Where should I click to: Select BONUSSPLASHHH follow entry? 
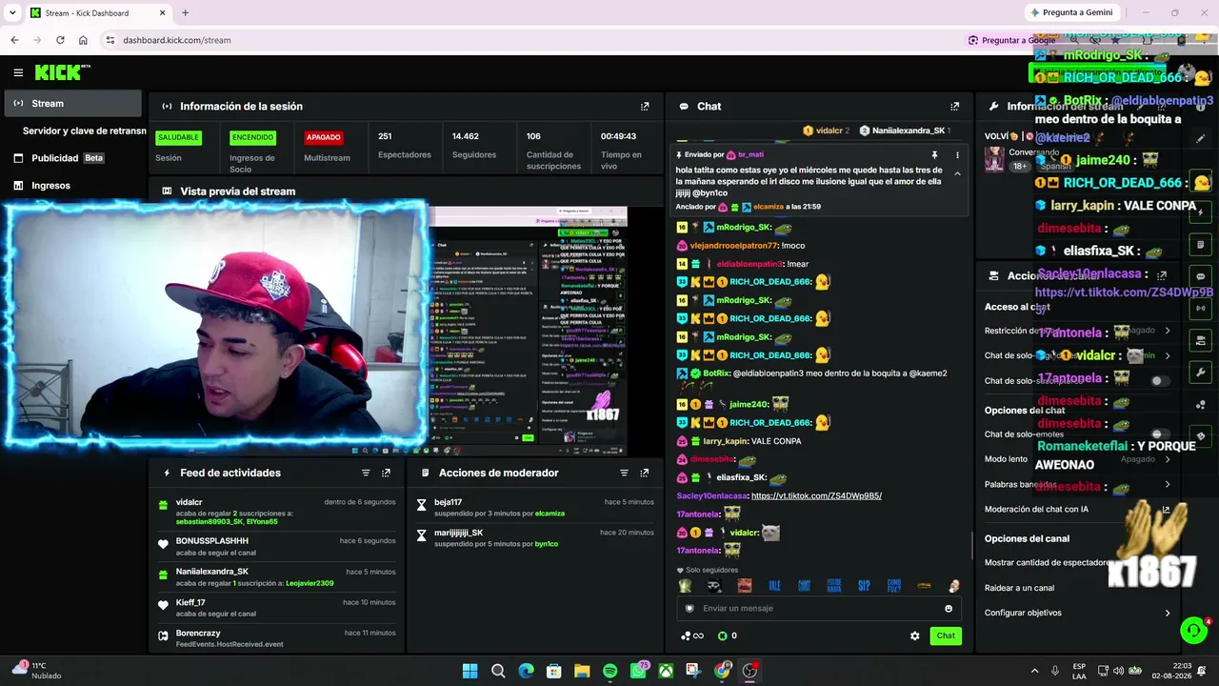(x=276, y=546)
